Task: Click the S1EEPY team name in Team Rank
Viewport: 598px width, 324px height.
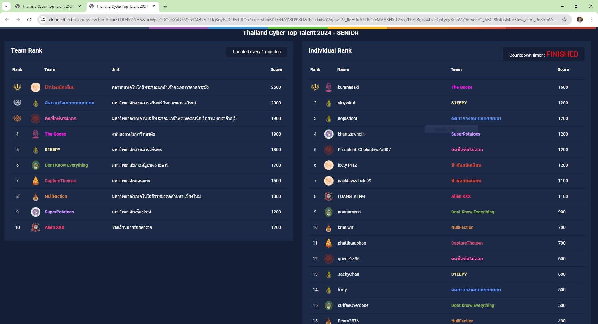Action: click(x=53, y=150)
